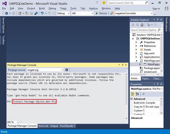Switch to the Error List tab

pos(43,126)
